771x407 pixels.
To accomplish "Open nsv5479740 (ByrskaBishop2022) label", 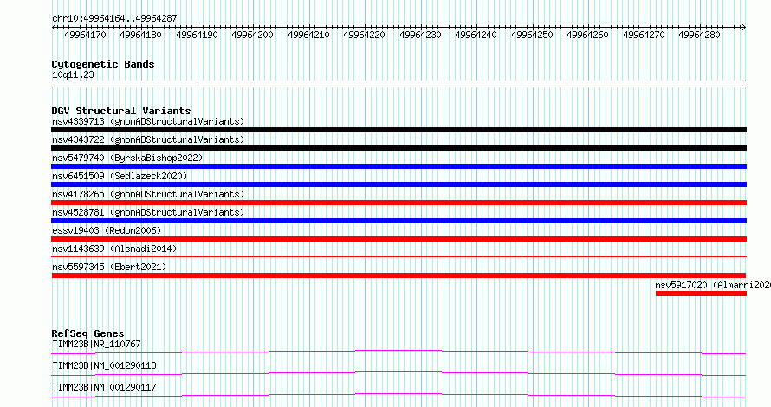I will pyautogui.click(x=127, y=158).
